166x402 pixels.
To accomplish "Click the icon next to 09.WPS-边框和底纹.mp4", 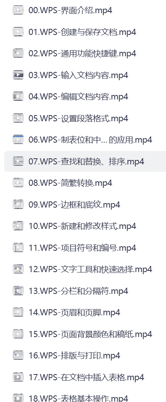I will click(18, 204).
